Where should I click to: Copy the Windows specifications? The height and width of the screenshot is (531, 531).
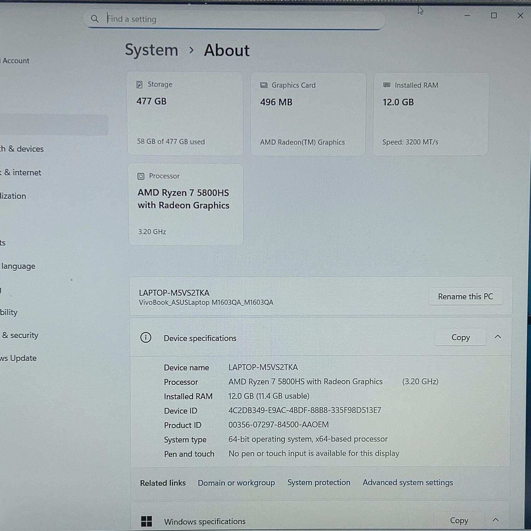coord(459,520)
